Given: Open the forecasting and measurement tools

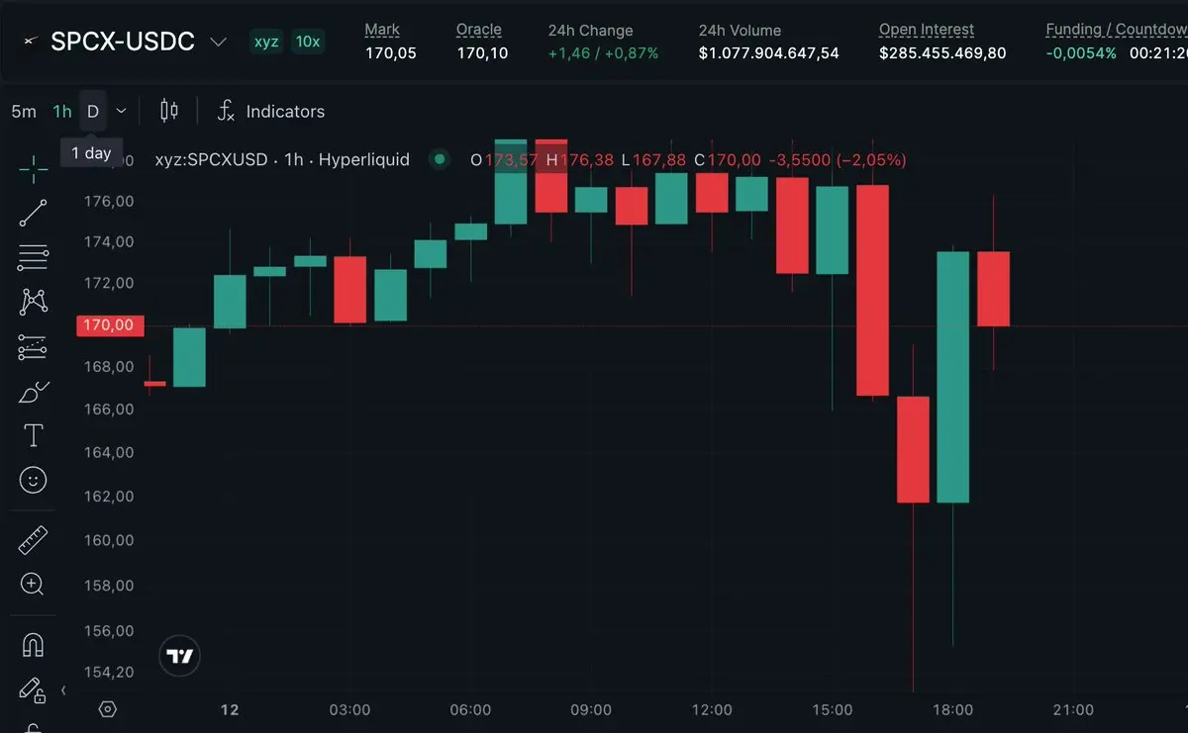Looking at the screenshot, I should [33, 347].
